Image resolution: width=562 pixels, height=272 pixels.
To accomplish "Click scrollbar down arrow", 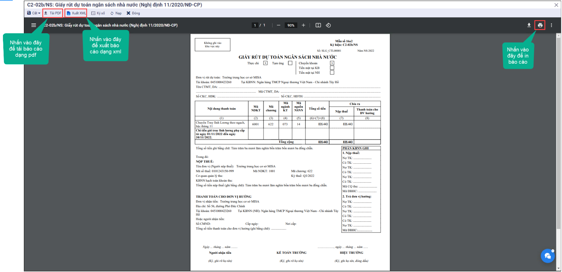I will tap(558, 268).
